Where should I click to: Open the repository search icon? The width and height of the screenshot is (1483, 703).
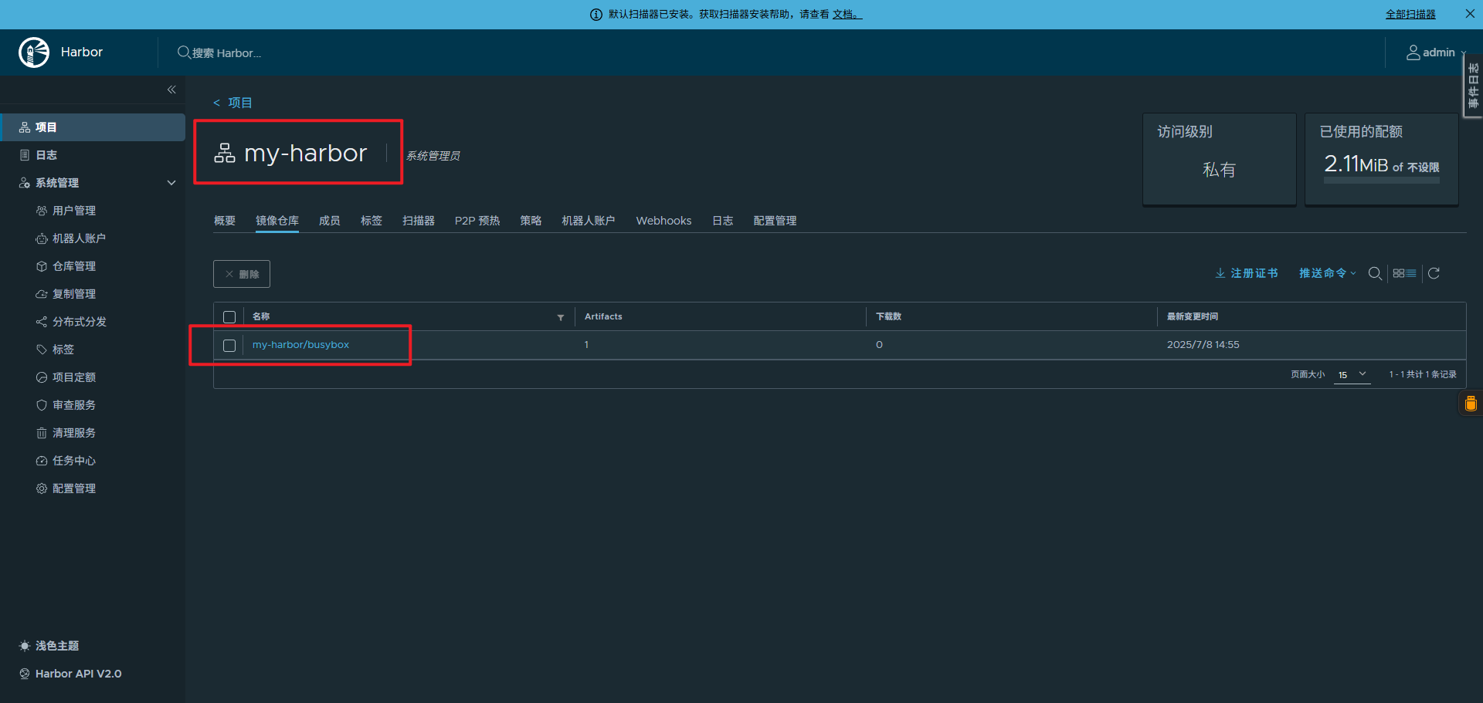(x=1375, y=273)
